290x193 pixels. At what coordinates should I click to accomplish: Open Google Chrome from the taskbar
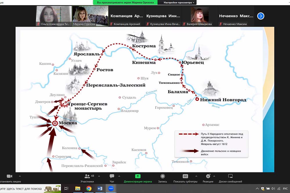coord(89,189)
